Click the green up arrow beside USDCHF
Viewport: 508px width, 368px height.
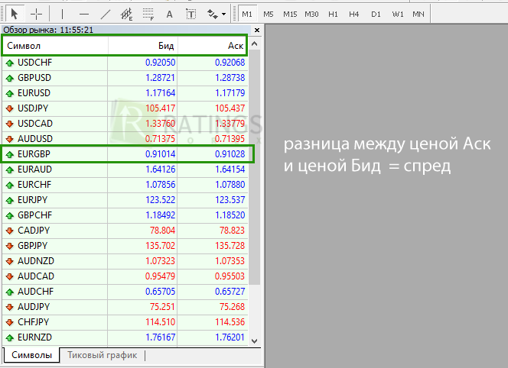10,63
